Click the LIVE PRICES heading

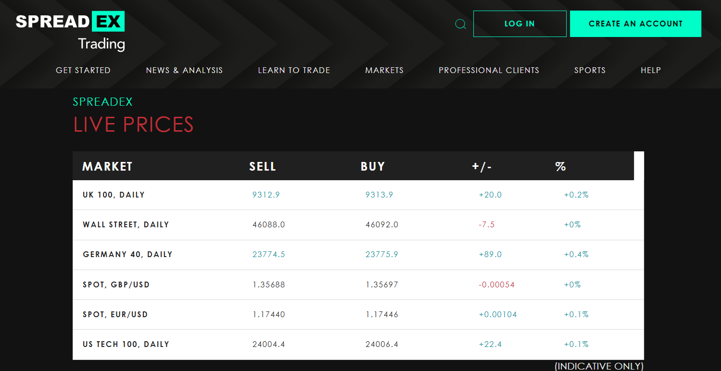(133, 125)
